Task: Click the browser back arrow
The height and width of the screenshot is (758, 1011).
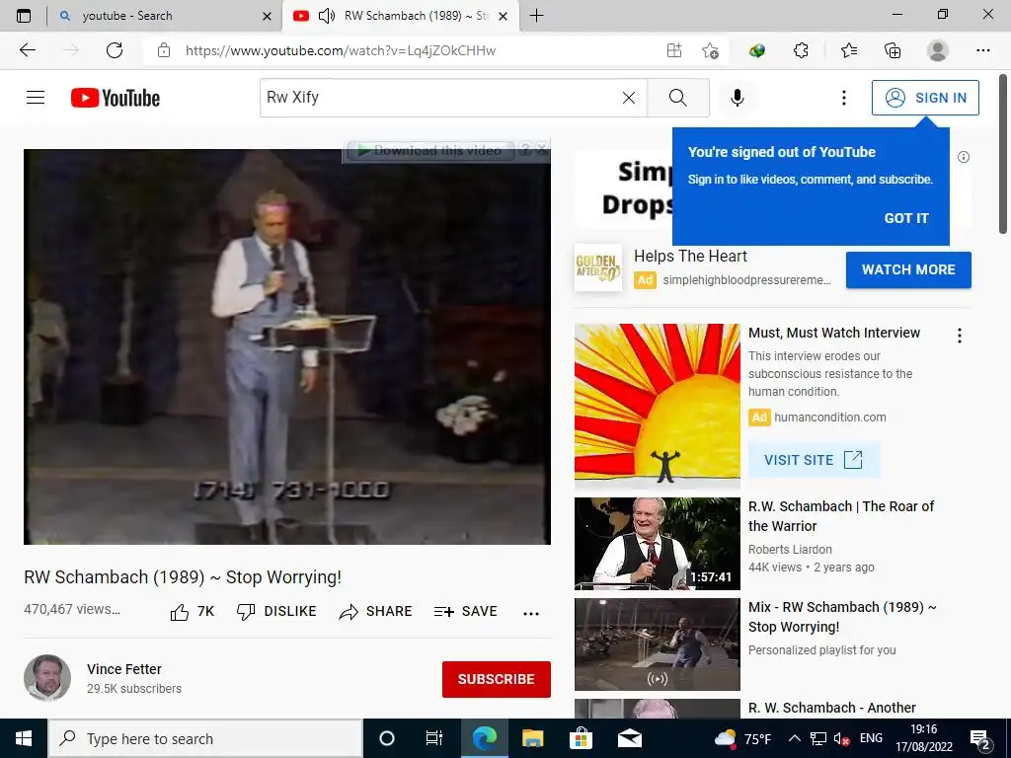Action: 28,50
